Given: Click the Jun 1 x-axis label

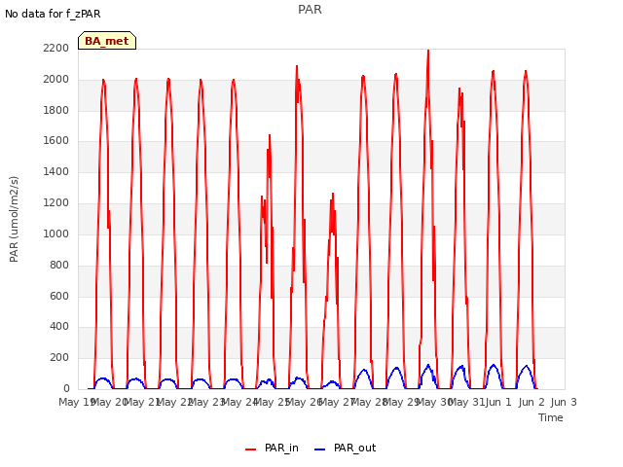Looking at the screenshot, I should (x=498, y=402).
